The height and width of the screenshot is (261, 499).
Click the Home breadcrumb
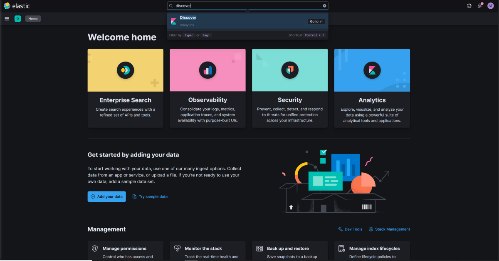[x=33, y=19]
